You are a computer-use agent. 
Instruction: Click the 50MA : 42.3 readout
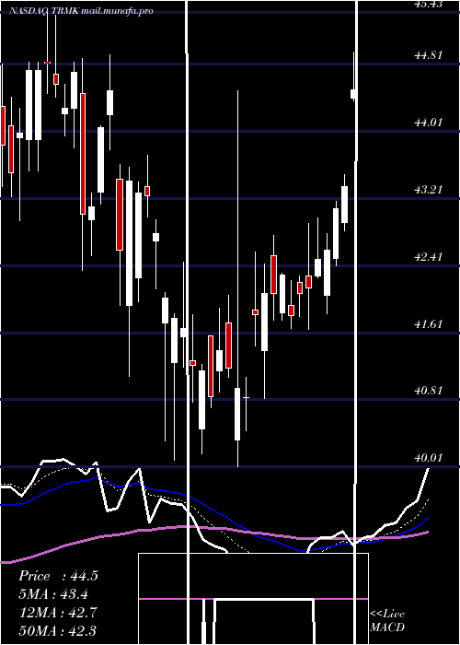(x=58, y=630)
